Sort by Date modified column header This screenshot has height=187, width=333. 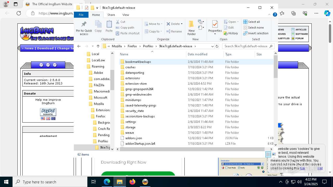click(205, 54)
